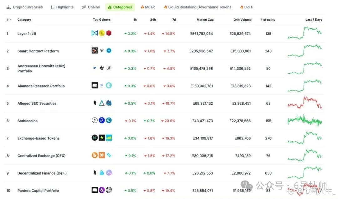
Task: Click the blue Euro coin icon in Stablecoins row
Action: 109,120
